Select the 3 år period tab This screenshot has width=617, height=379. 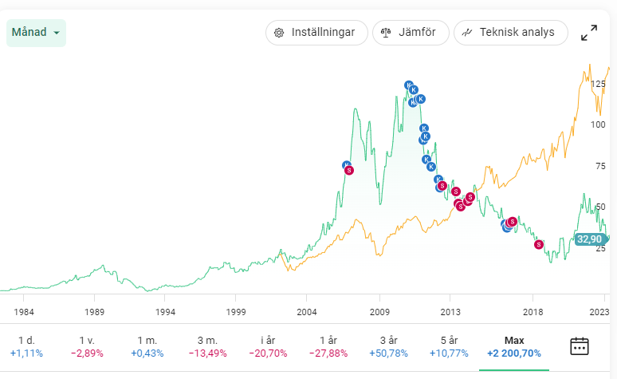[389, 346]
